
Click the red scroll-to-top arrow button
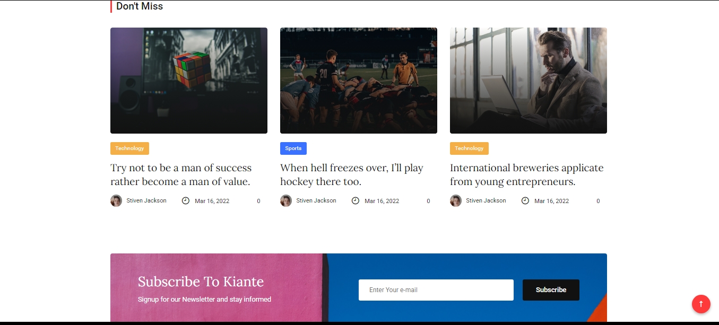700,304
